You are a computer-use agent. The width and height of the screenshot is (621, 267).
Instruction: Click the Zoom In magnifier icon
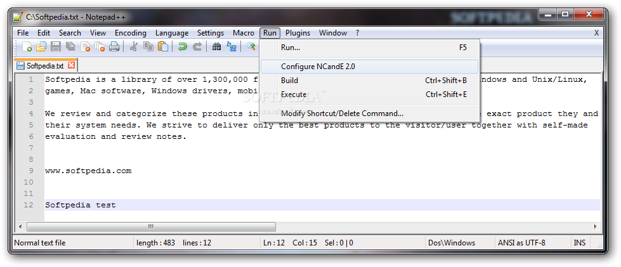[x=251, y=46]
